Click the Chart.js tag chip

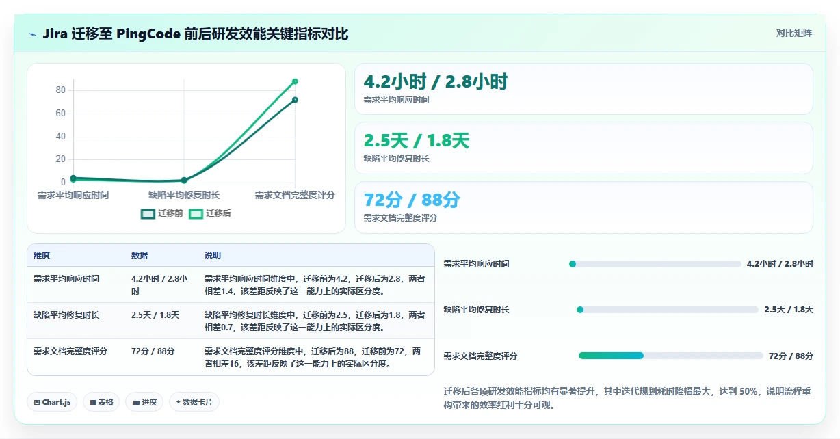click(x=53, y=402)
